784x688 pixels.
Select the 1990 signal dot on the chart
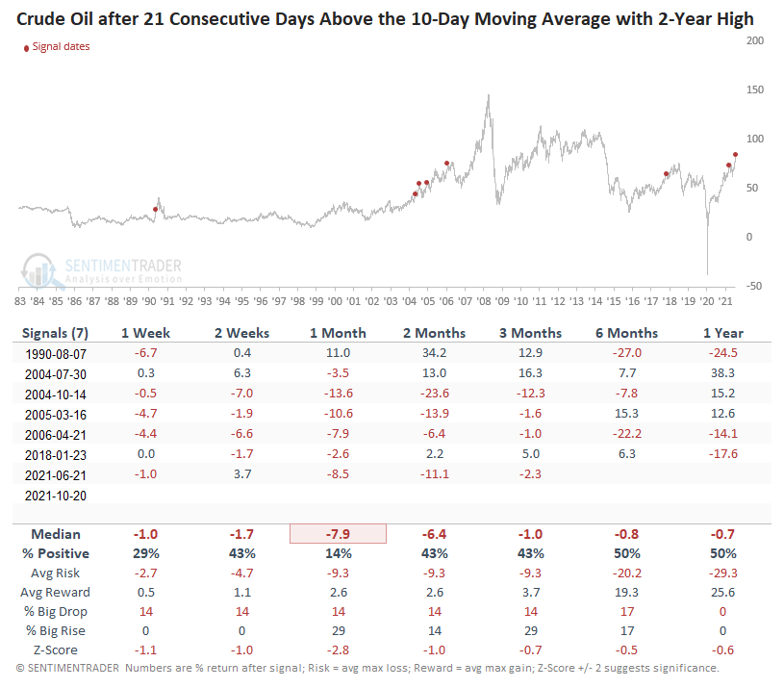click(156, 210)
